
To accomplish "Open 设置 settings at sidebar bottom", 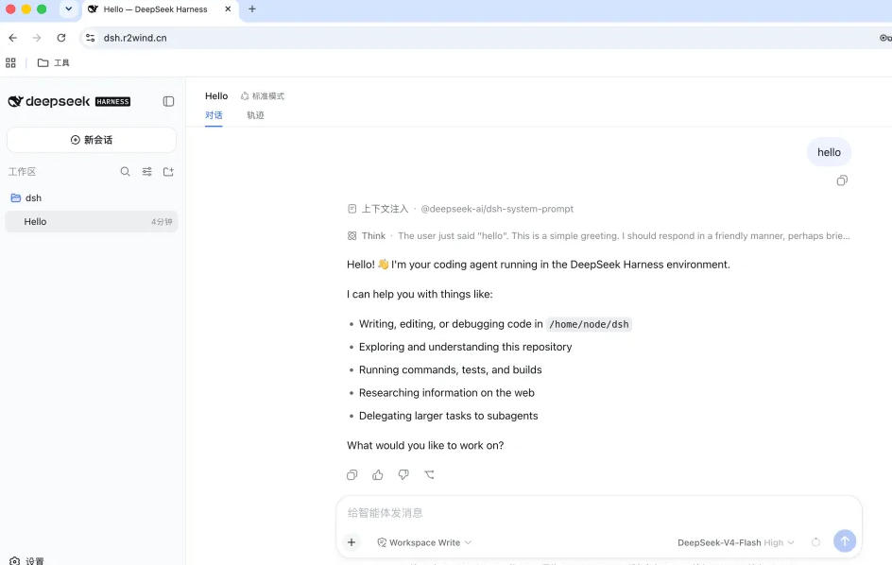I will coord(27,560).
